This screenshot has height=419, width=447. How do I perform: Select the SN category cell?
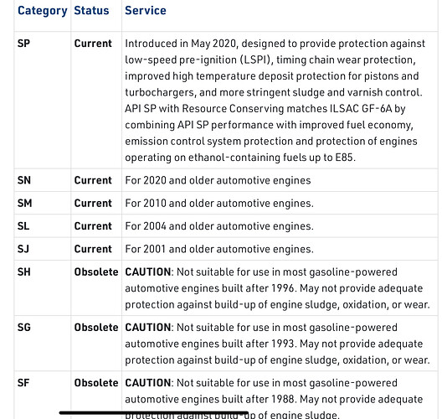coord(24,180)
